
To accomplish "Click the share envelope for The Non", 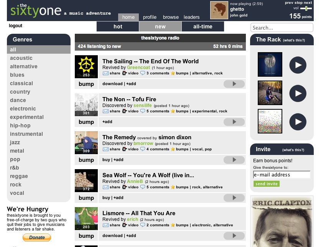I will (x=105, y=111).
